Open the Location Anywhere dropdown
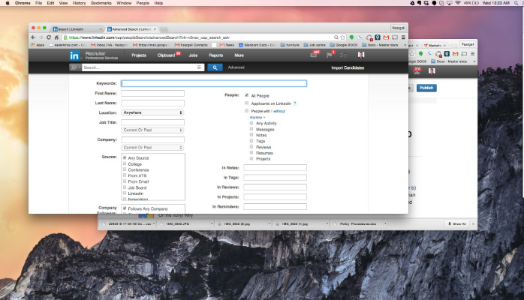This screenshot has width=524, height=300. click(x=152, y=112)
